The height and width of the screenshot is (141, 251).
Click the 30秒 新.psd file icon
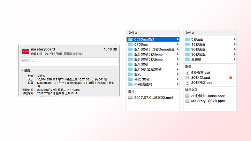pos(187,78)
